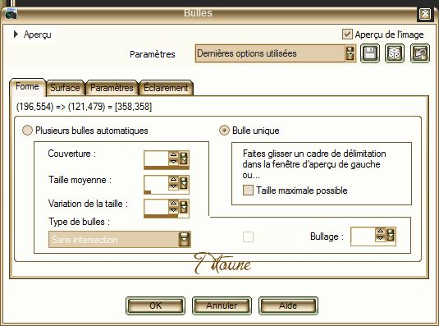Increase Variation de la taille with up arrow
Viewport: 439px width, 326px height.
174,203
